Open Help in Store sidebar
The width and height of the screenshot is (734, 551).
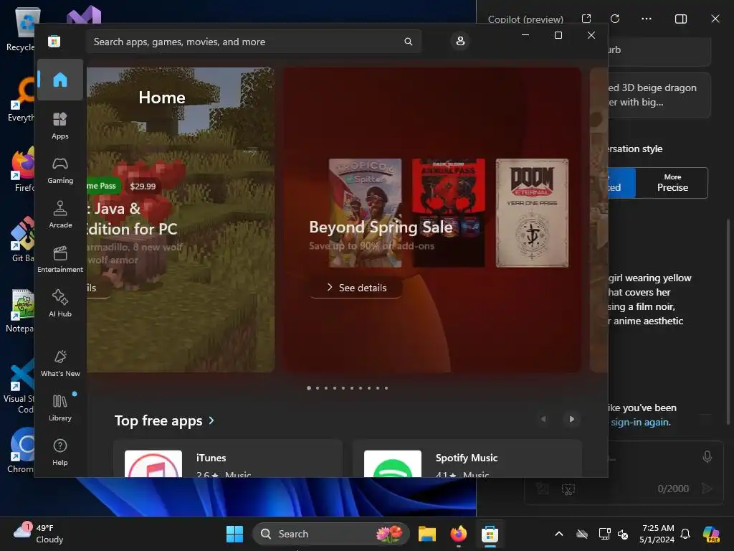click(60, 452)
